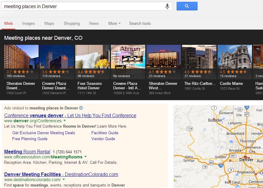Click the Vendor Guide sitelink
Image resolution: width=263 pixels, height=188 pixels.
point(103,139)
